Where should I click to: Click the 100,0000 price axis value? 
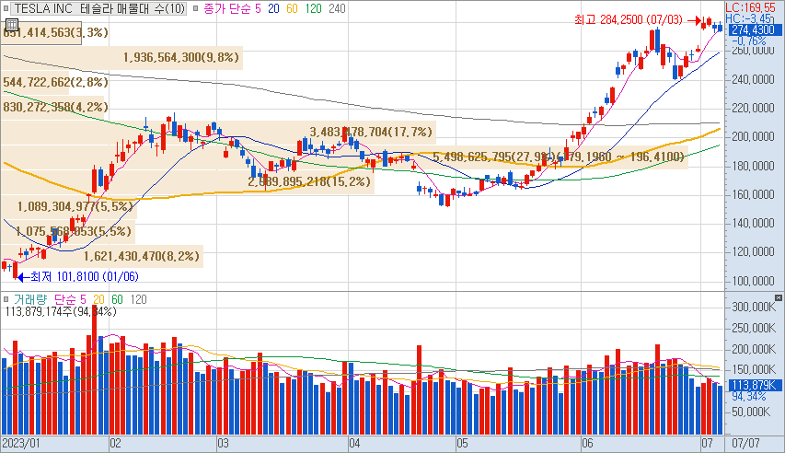pyautogui.click(x=753, y=280)
